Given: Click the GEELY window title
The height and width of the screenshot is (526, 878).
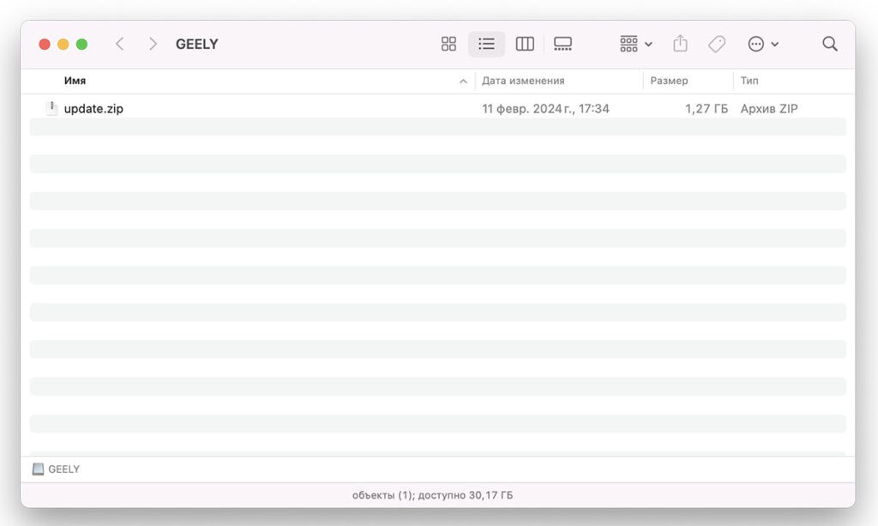Looking at the screenshot, I should (x=196, y=44).
